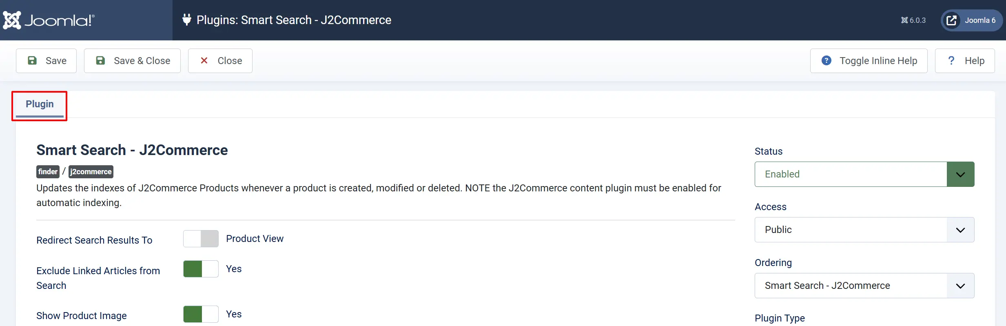Screen dimensions: 1006x326
Task: Open the Joomla 6 external site icon
Action: click(951, 20)
